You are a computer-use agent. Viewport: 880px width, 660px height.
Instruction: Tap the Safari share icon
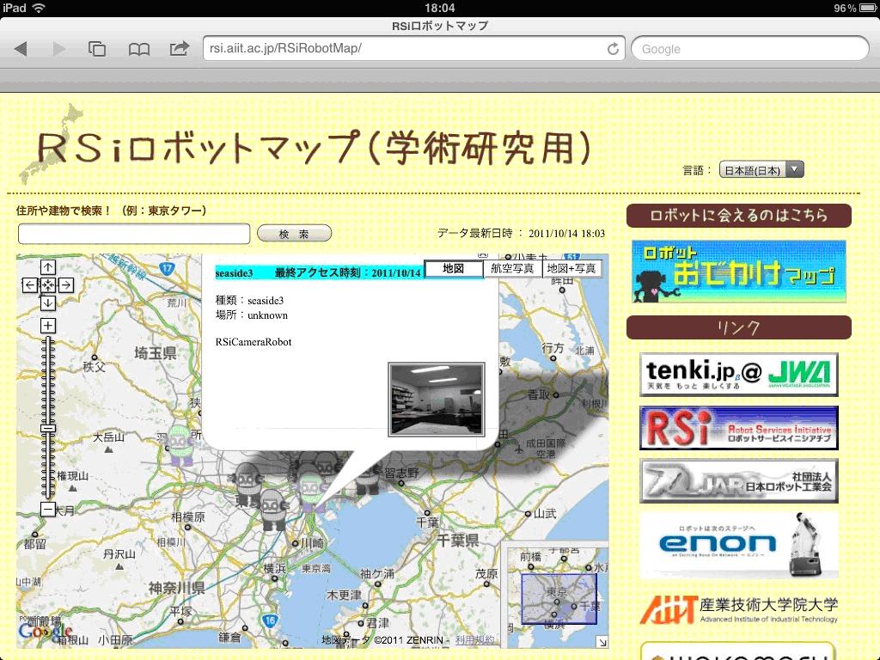click(x=179, y=49)
